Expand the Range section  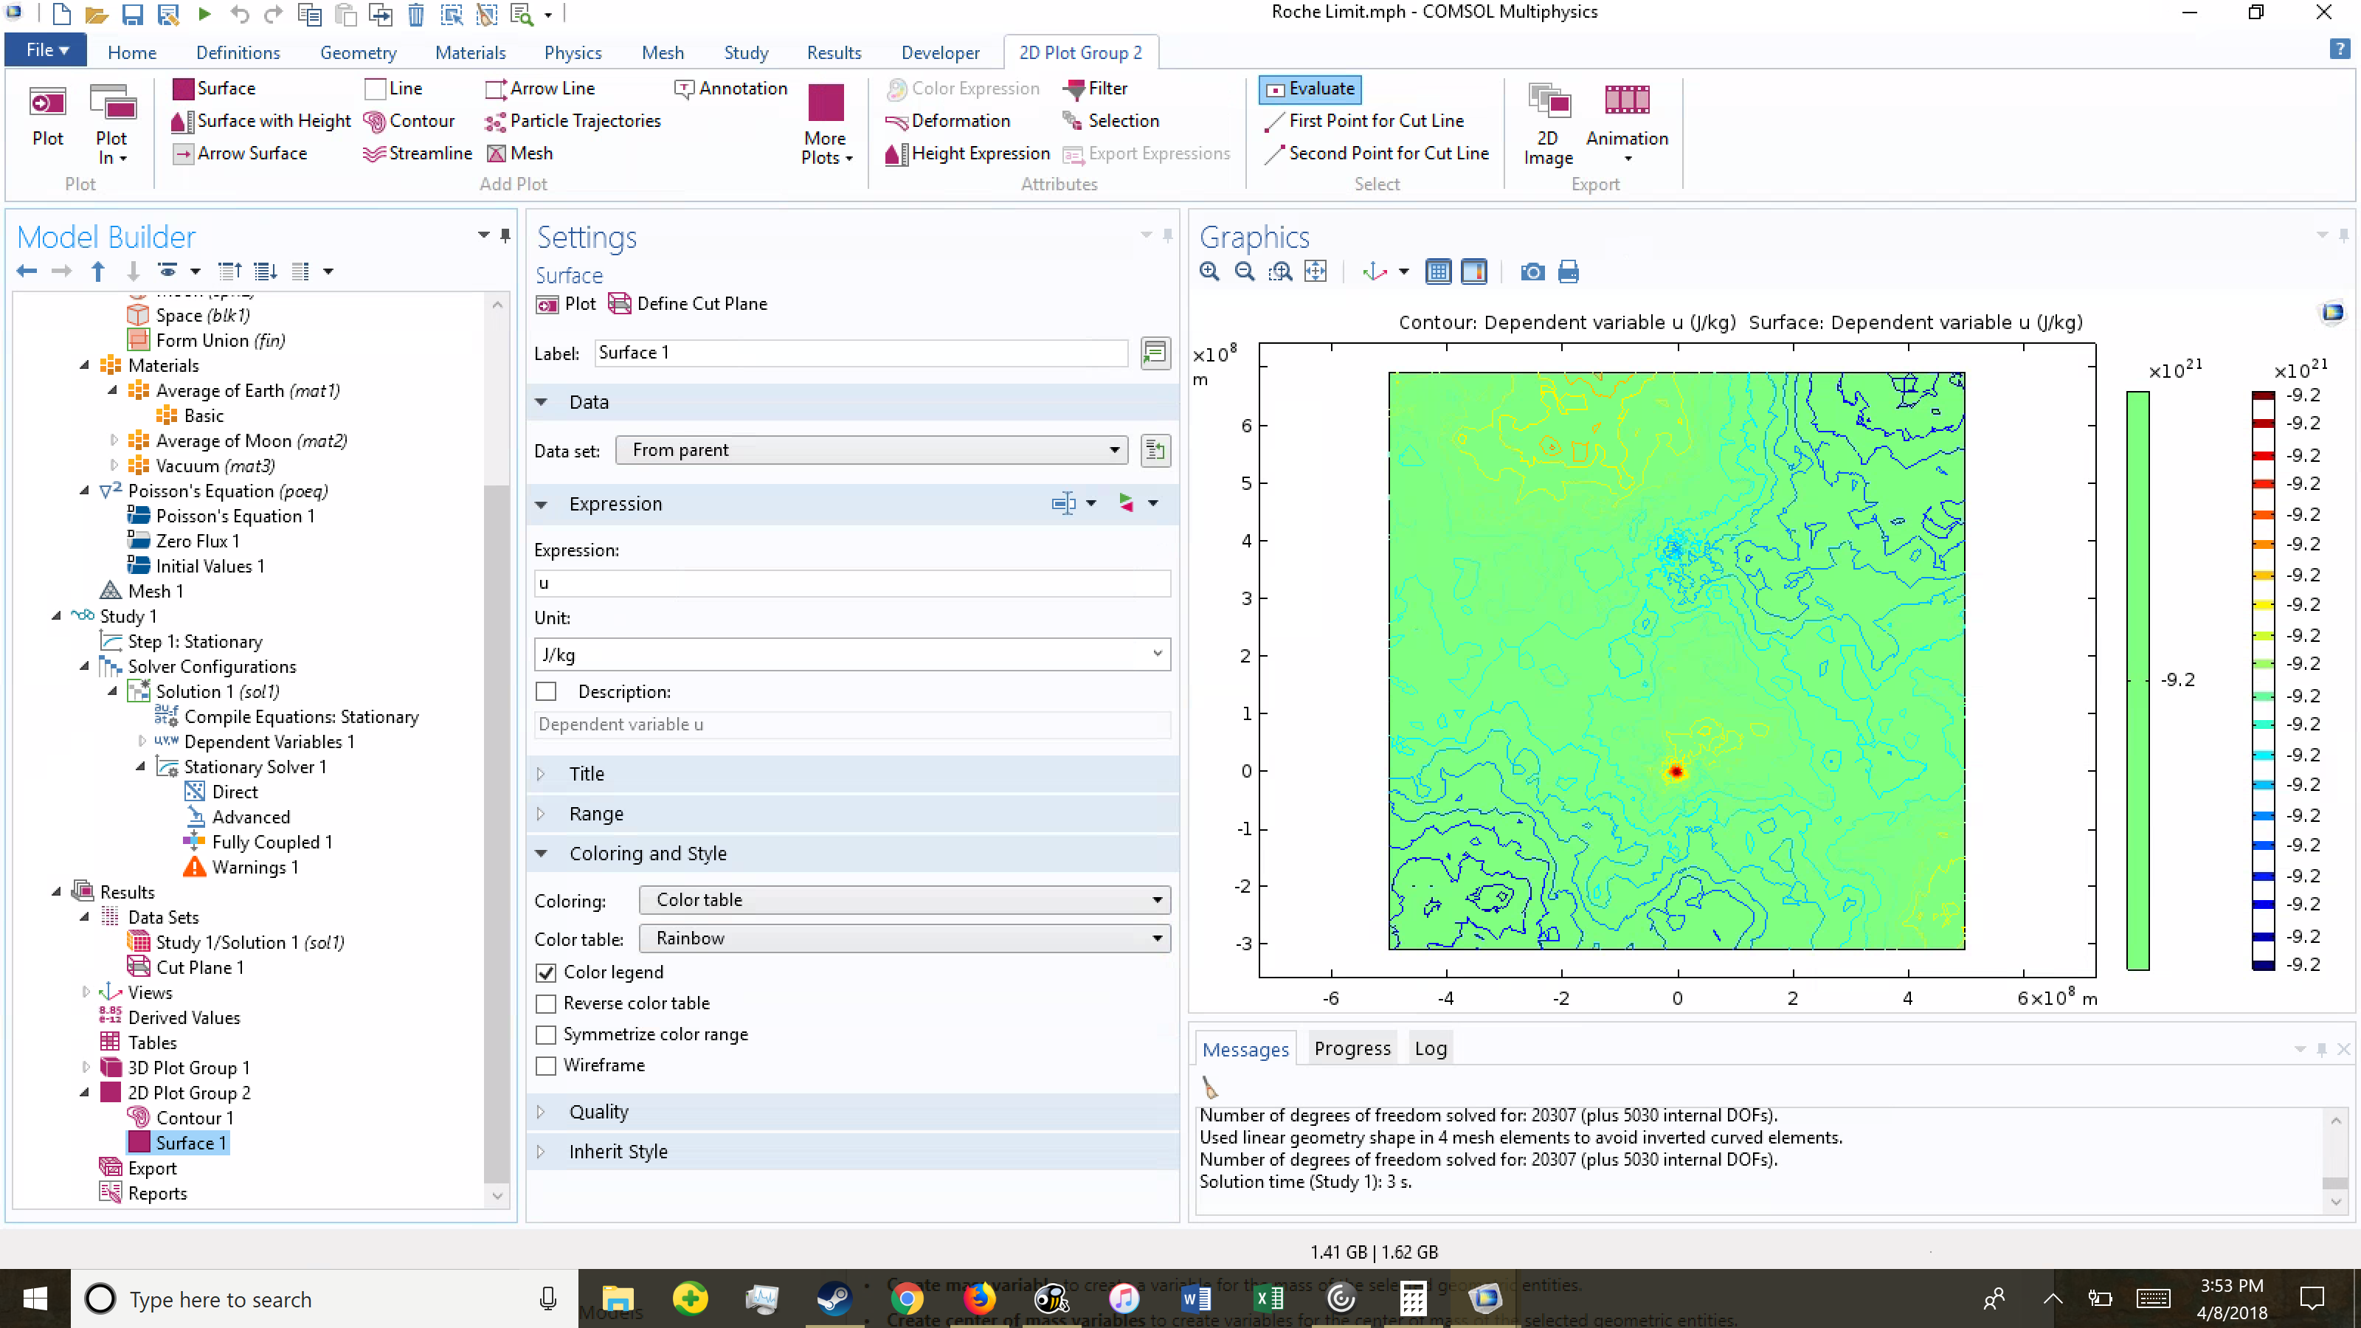595,814
